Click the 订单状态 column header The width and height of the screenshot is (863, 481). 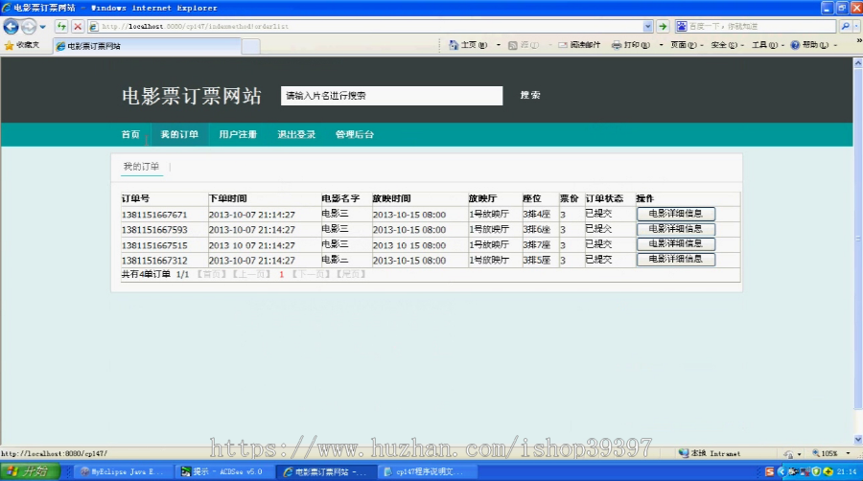tap(604, 198)
